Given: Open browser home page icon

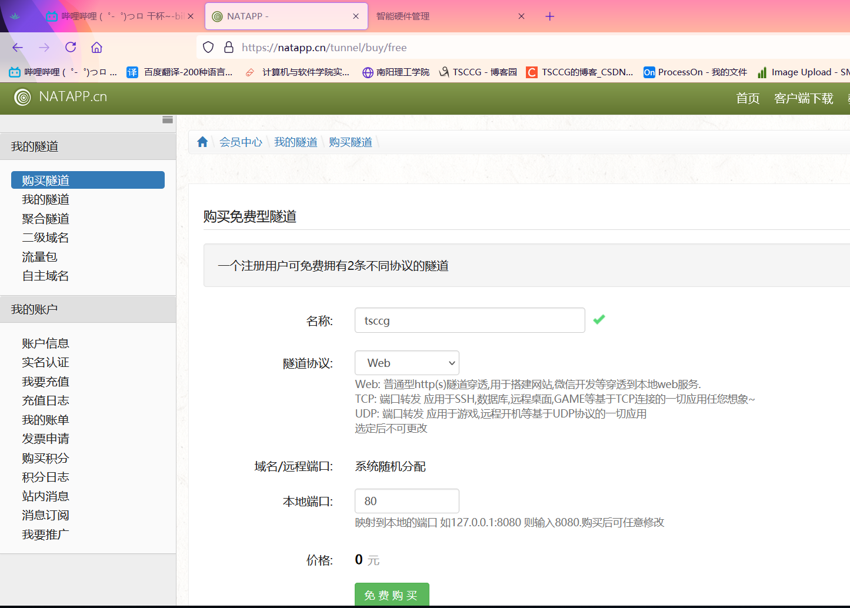Looking at the screenshot, I should (x=97, y=48).
